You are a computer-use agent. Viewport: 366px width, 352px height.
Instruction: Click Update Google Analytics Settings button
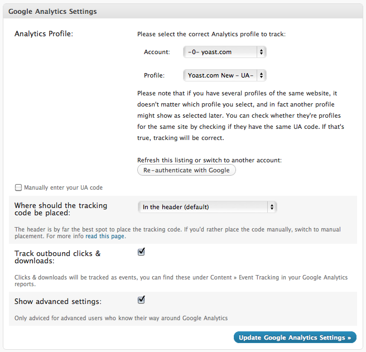(x=295, y=337)
